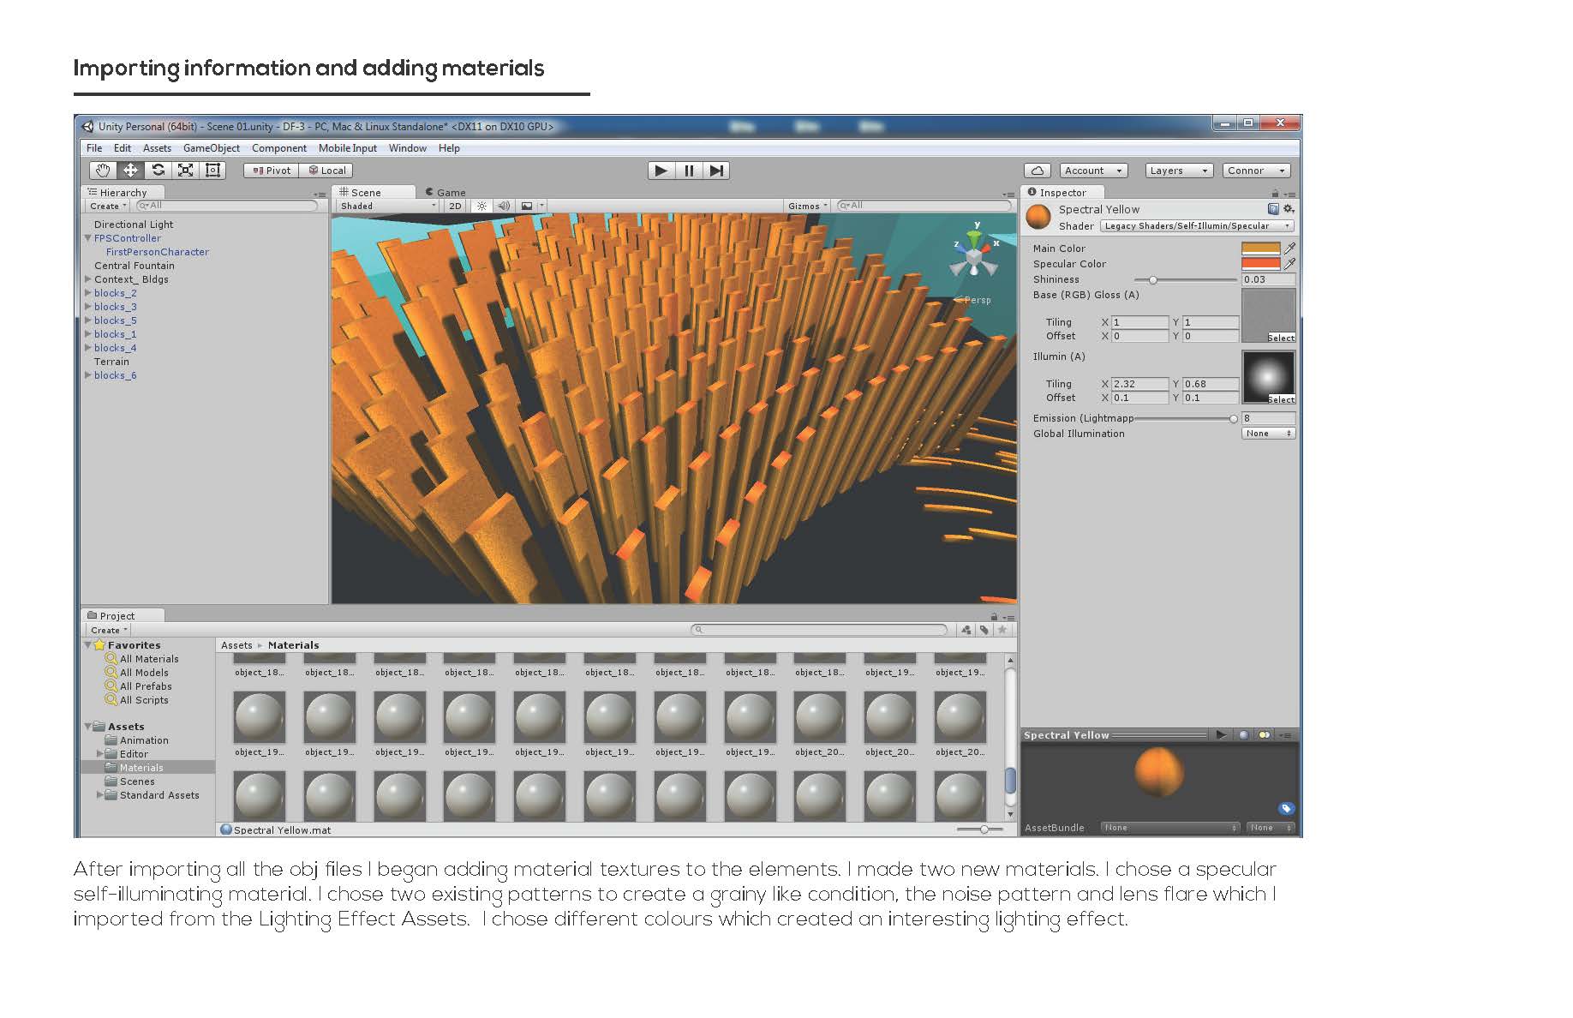Click Select on the Illumin (A) texture
The width and height of the screenshot is (1573, 1018).
click(x=1283, y=399)
